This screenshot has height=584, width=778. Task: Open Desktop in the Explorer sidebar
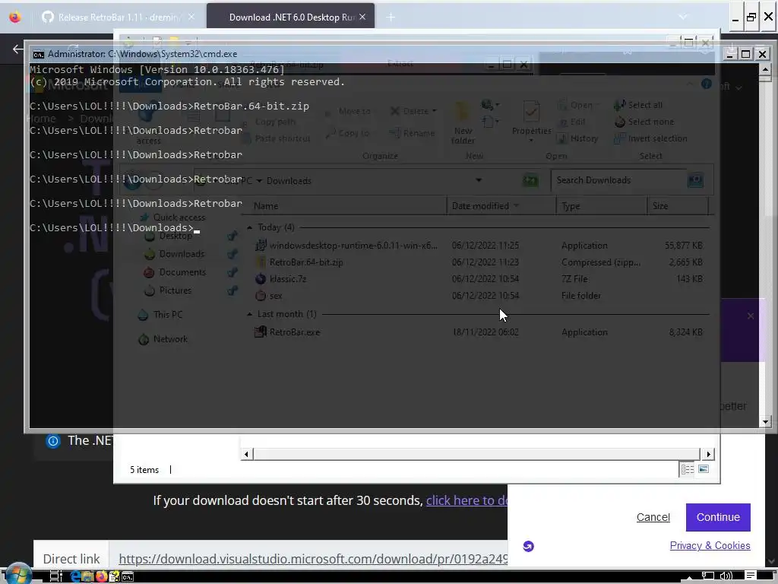[x=169, y=236]
